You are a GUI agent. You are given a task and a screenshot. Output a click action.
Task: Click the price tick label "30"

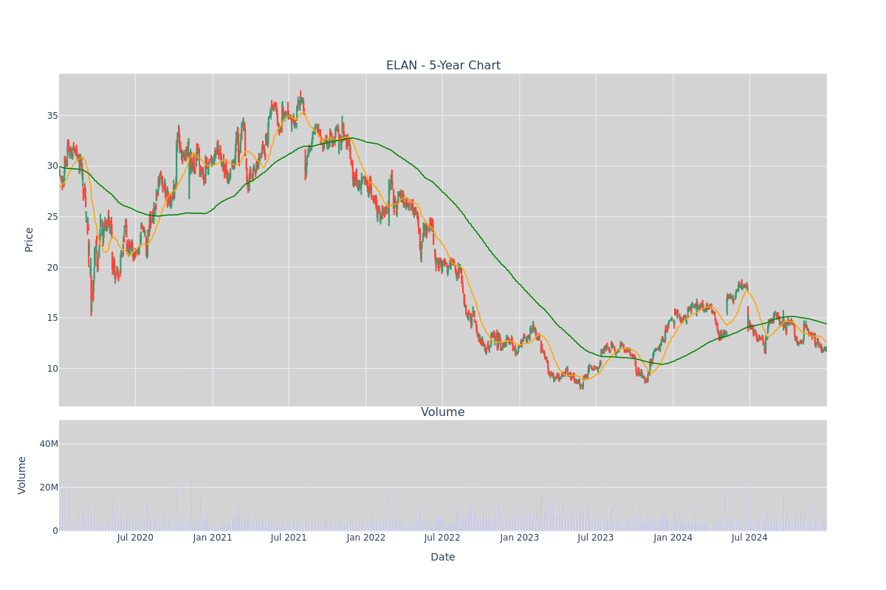point(52,166)
